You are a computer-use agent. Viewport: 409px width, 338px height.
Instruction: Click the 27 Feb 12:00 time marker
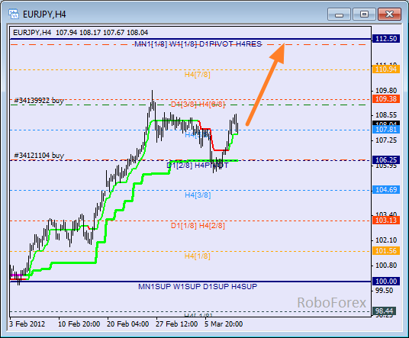point(176,324)
